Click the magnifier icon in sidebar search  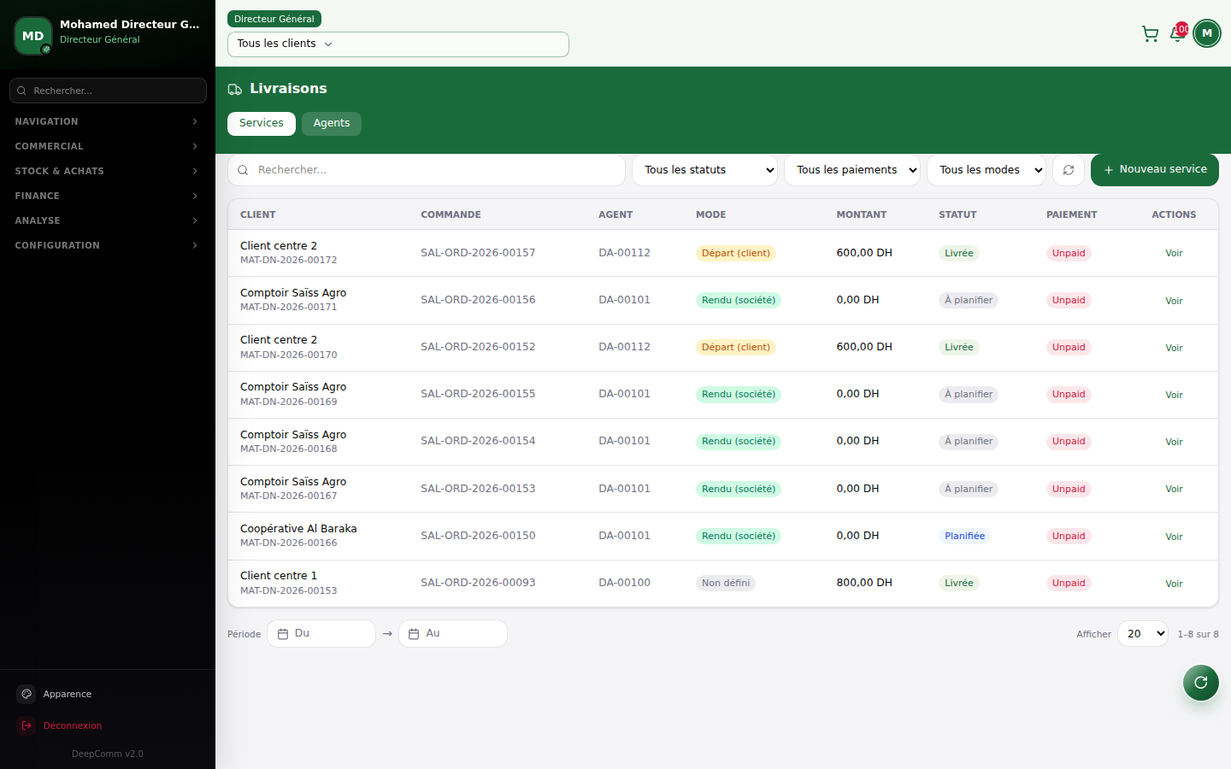(x=21, y=91)
